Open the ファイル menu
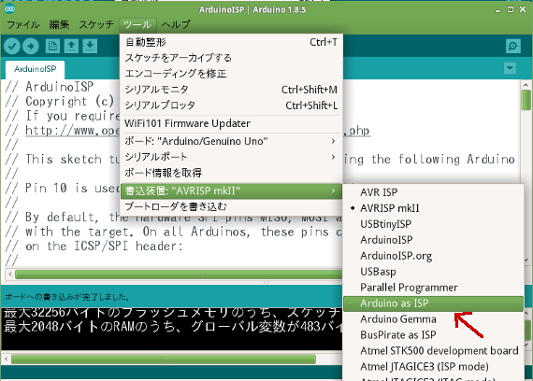 click(23, 25)
